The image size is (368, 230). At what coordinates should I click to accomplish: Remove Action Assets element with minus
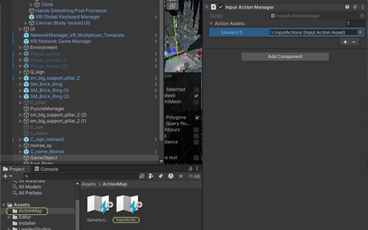pos(354,42)
